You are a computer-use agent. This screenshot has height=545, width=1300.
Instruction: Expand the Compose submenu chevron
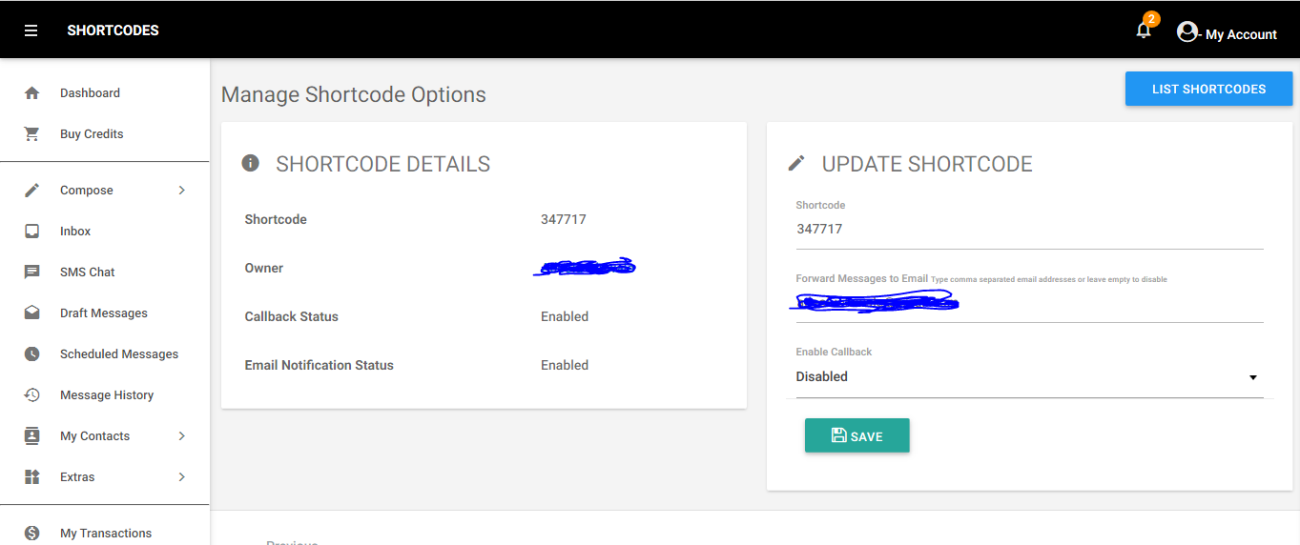[181, 191]
